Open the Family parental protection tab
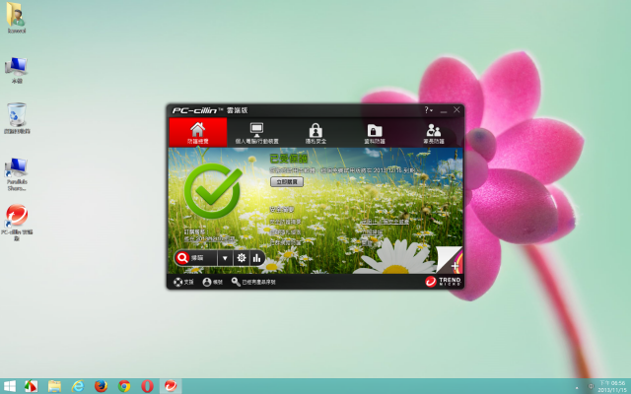Screen dimensions: 631x394 [434, 133]
